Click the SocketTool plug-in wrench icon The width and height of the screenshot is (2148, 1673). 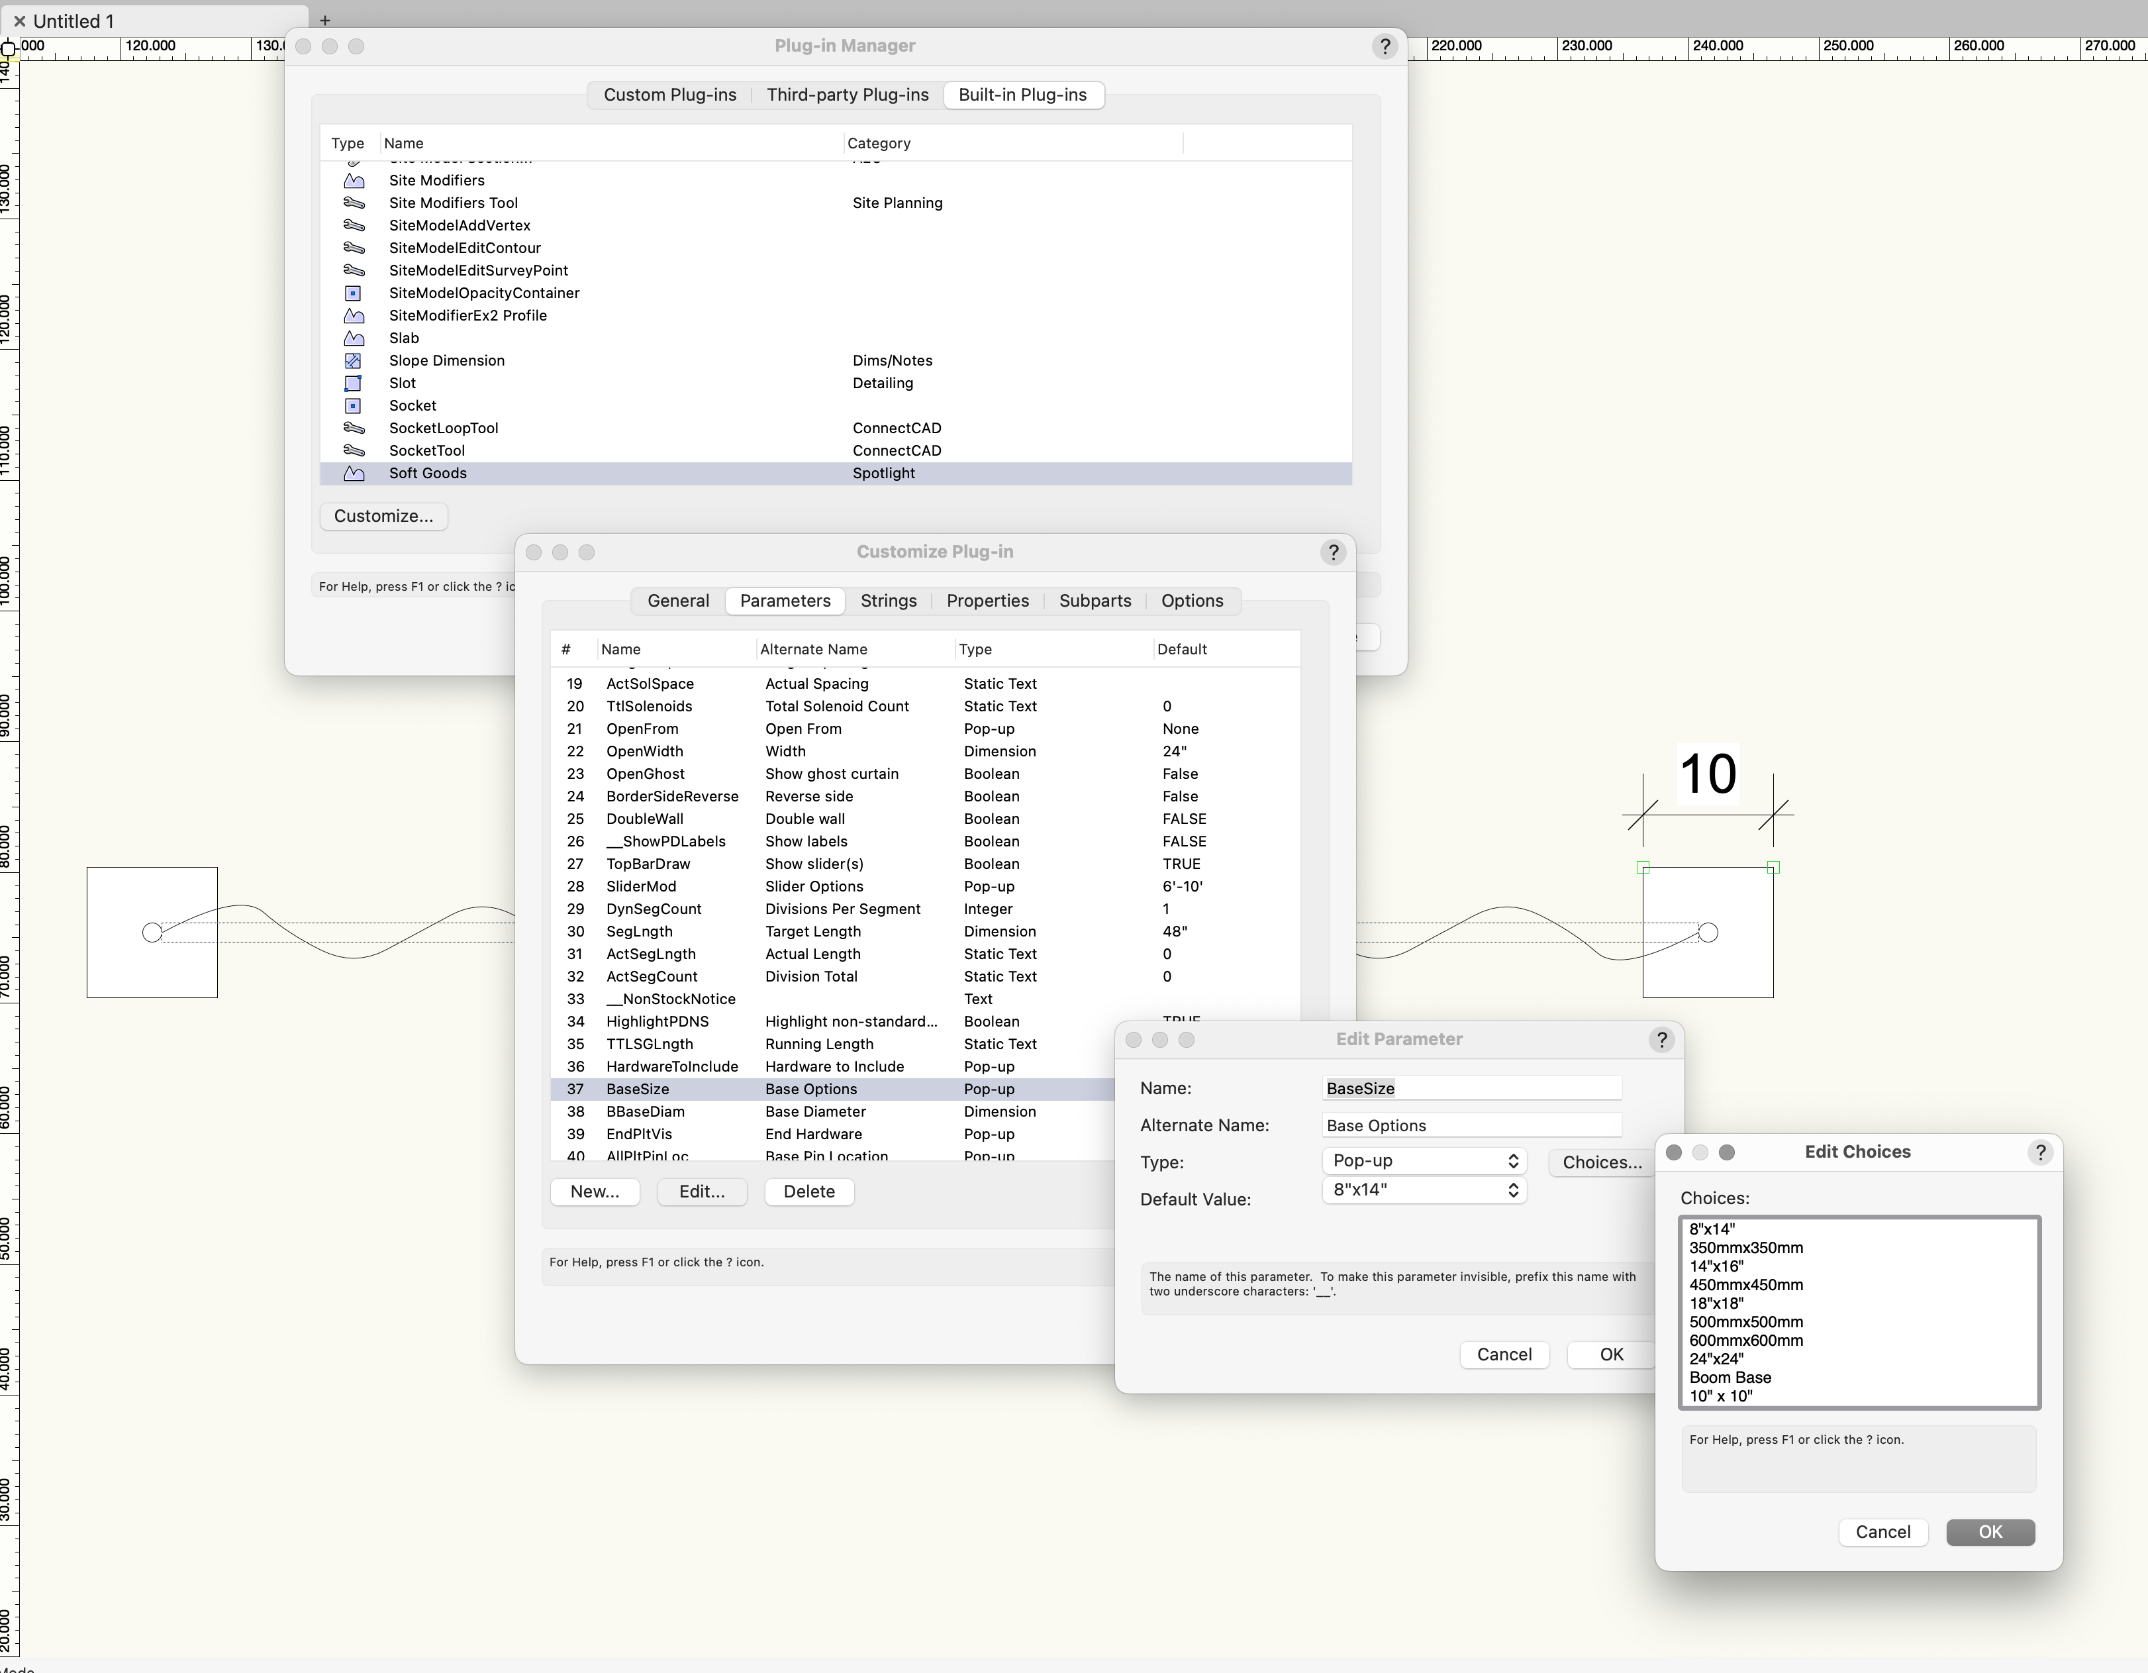point(353,450)
